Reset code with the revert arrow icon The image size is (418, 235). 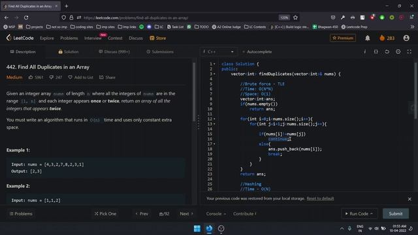click(387, 52)
